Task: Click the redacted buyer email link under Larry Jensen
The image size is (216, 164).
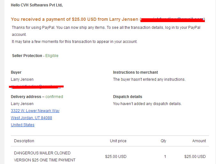Action: tap(36, 86)
